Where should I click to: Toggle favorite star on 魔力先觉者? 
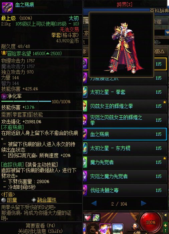tap(164, 158)
